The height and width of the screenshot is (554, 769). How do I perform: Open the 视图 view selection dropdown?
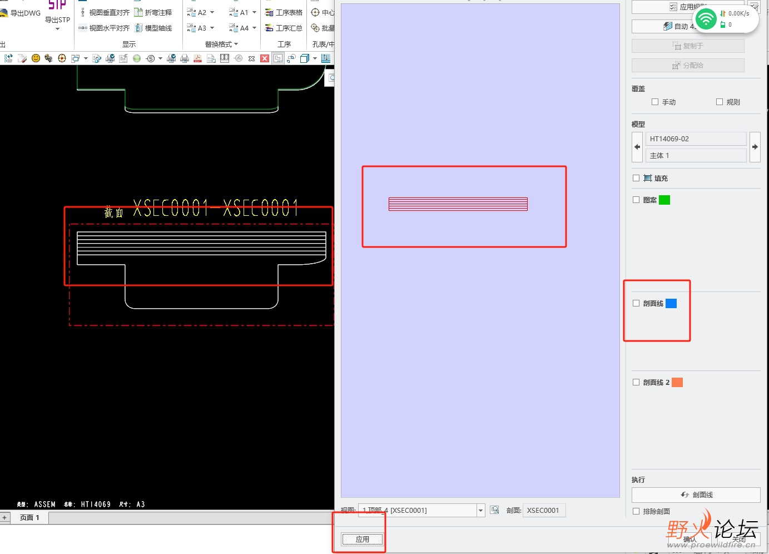480,511
